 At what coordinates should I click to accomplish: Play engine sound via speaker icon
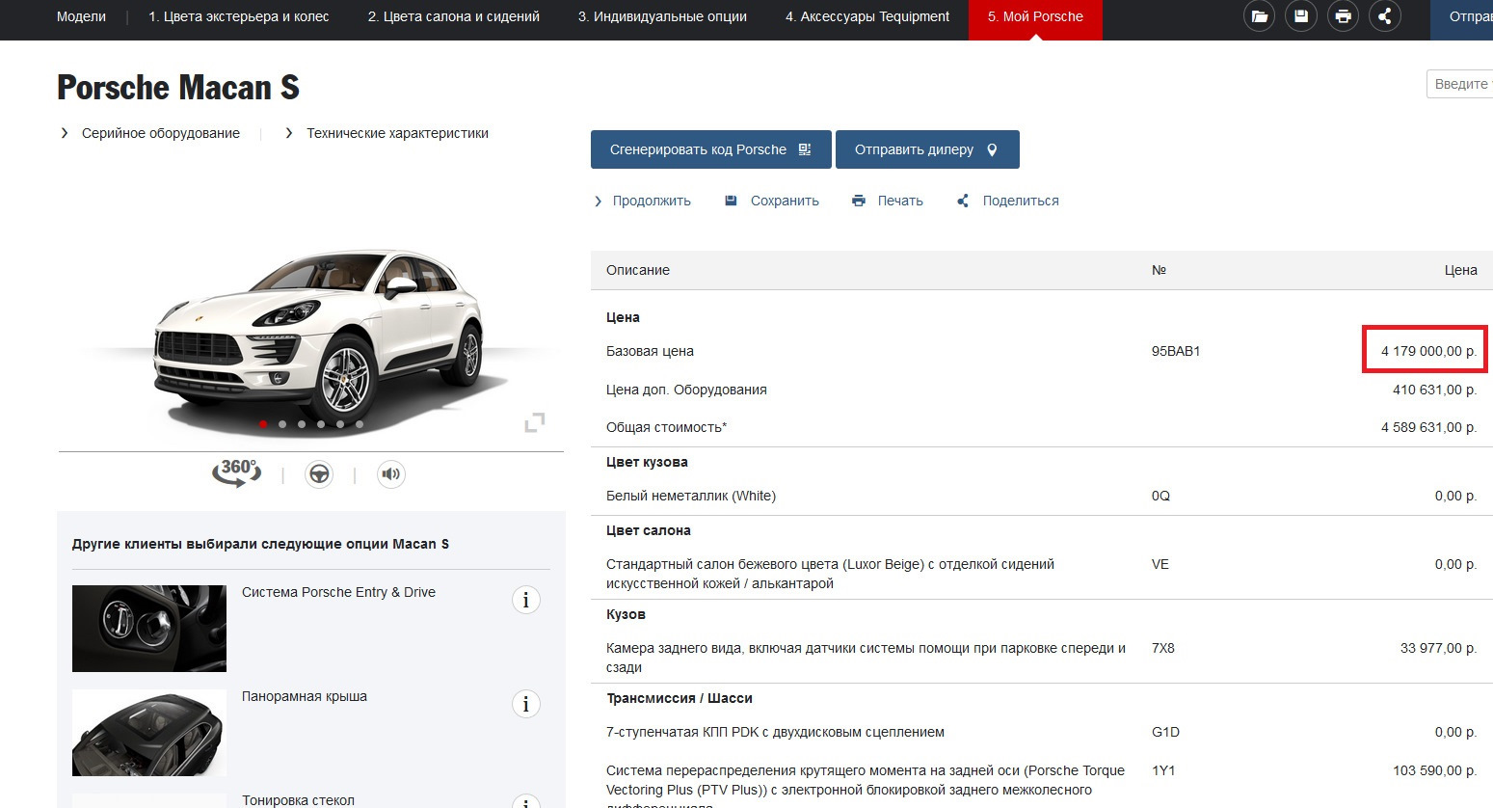pyautogui.click(x=390, y=474)
